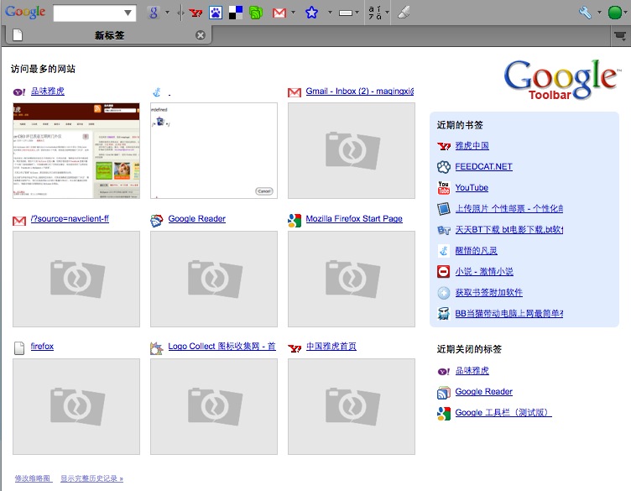Screen dimensions: 631x491
Task: Open the firefox most-visited link
Action: tap(42, 346)
